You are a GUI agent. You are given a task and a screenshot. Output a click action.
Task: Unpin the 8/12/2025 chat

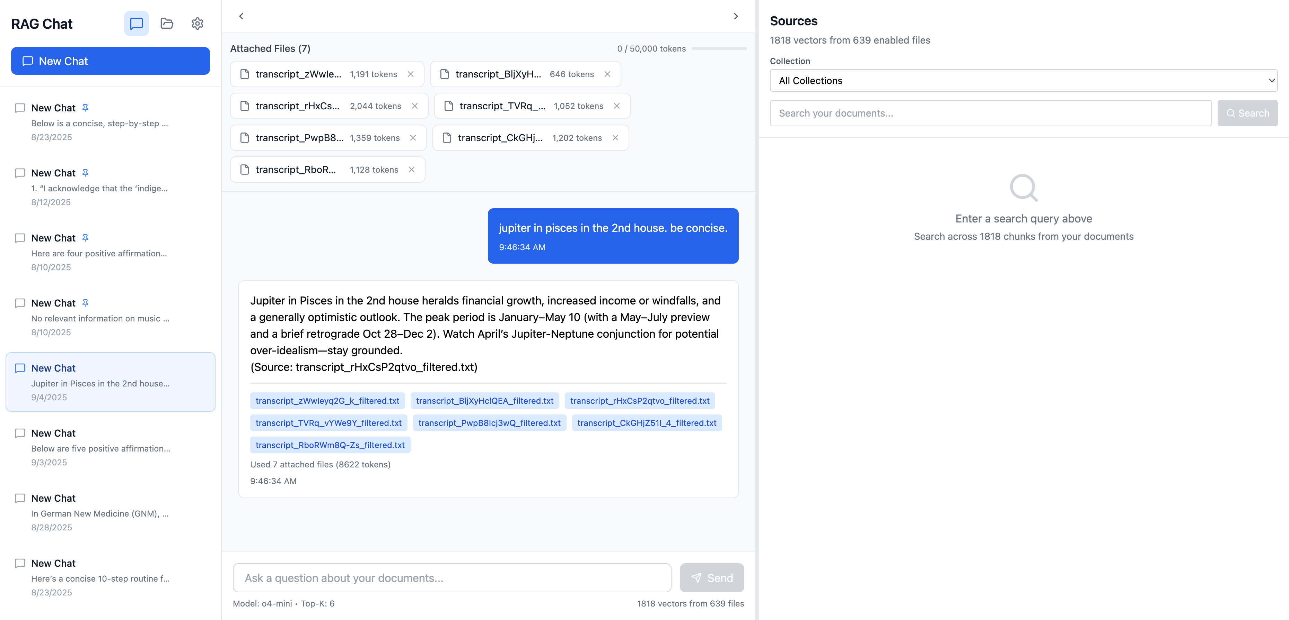click(x=85, y=173)
